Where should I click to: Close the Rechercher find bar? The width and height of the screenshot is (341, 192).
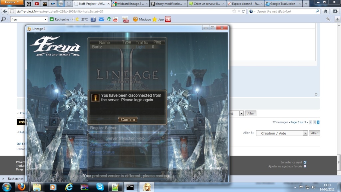tap(3, 179)
